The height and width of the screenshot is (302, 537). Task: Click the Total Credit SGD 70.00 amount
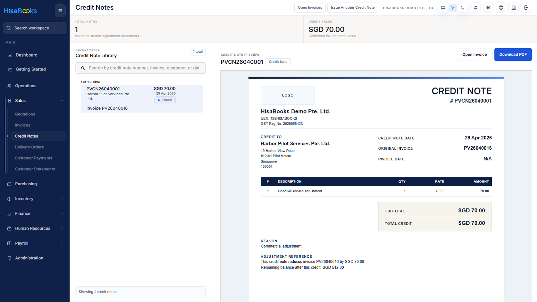pyautogui.click(x=472, y=223)
